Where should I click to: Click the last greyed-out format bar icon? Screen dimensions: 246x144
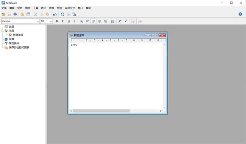[x=140, y=21]
